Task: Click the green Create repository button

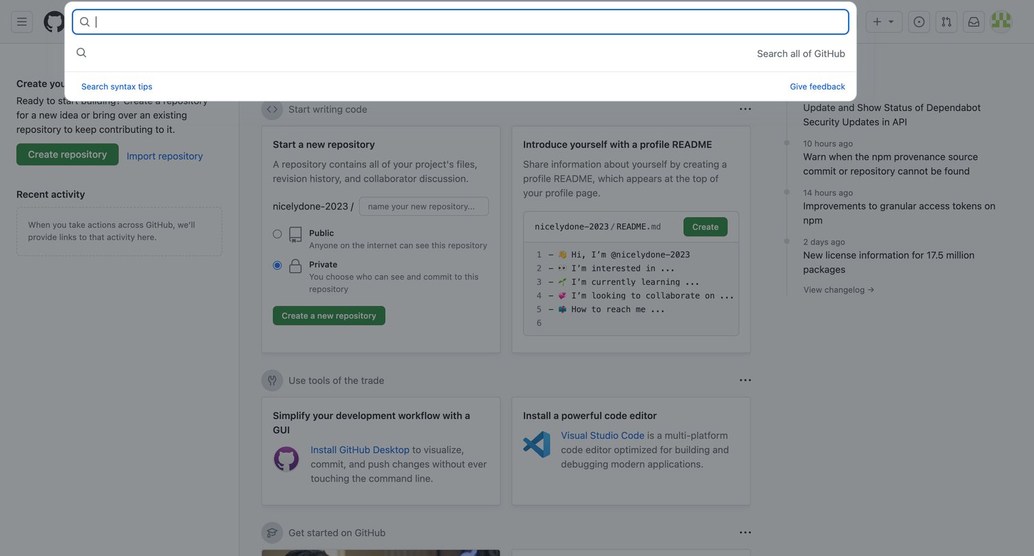Action: coord(67,154)
